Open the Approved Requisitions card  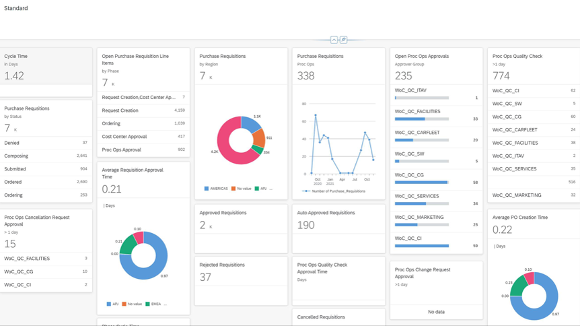[x=240, y=220]
